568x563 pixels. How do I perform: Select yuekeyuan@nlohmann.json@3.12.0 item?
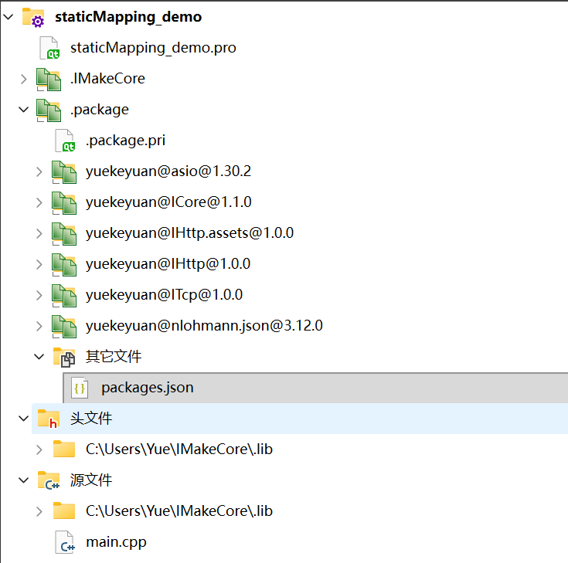click(204, 326)
